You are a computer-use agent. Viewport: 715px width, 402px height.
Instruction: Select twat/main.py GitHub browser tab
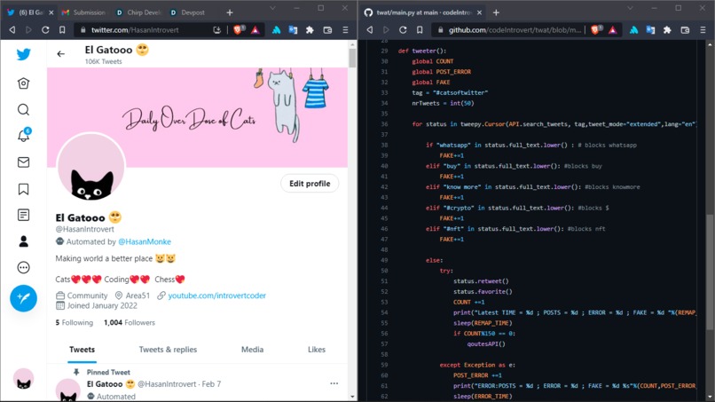pyautogui.click(x=424, y=12)
